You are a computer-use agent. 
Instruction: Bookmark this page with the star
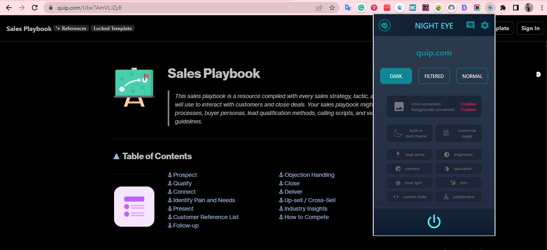(x=332, y=8)
